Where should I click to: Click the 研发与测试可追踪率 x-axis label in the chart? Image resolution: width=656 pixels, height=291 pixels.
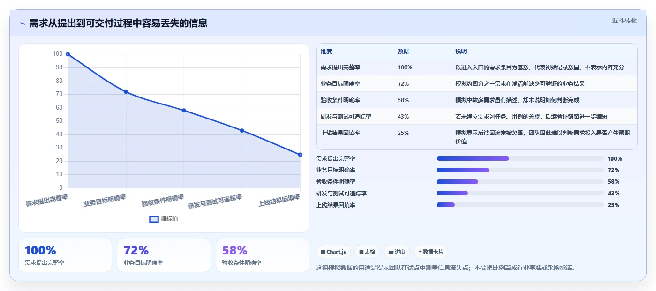pyautogui.click(x=215, y=201)
